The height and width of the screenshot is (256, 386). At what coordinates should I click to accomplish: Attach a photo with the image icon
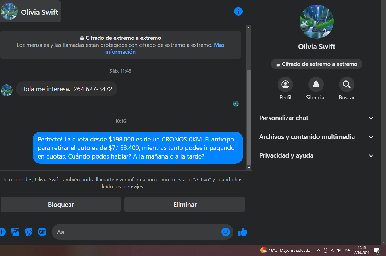pyautogui.click(x=15, y=232)
